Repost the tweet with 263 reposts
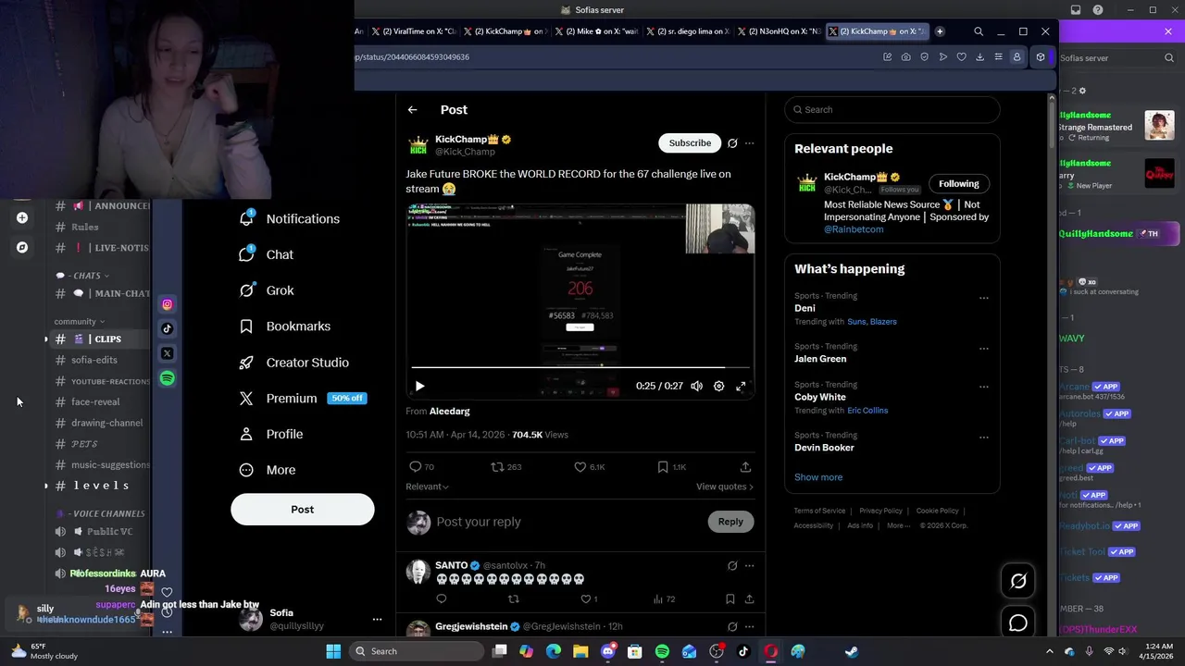 505,467
